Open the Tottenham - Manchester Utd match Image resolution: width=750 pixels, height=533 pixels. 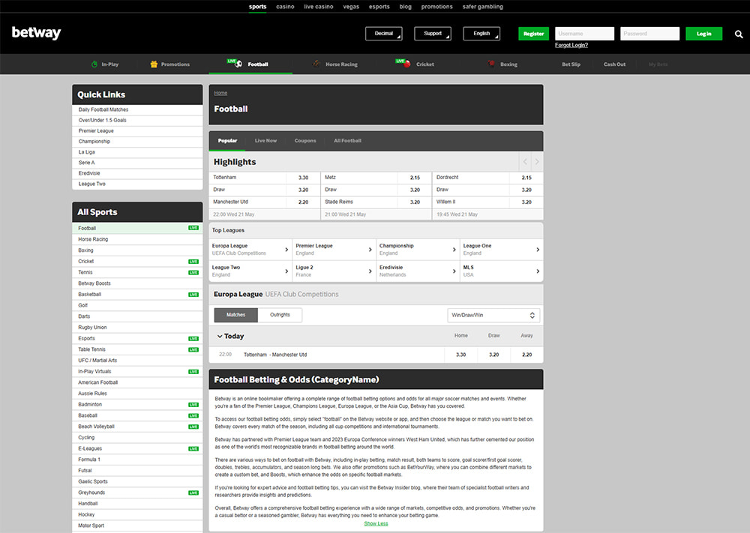click(275, 355)
